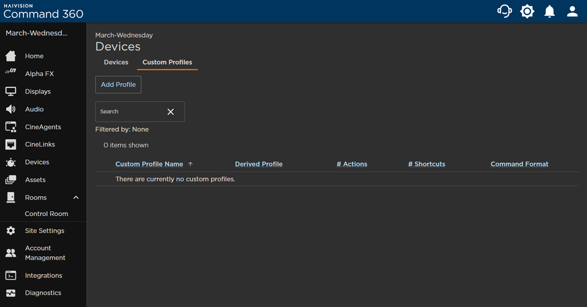The width and height of the screenshot is (587, 307).
Task: Open Diagnostics menu item
Action: click(x=43, y=293)
